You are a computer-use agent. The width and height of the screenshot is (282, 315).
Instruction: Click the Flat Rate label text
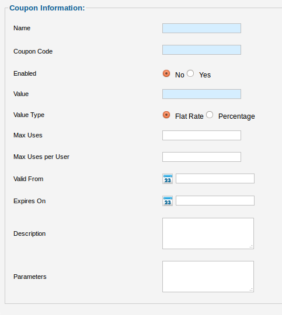tap(189, 116)
